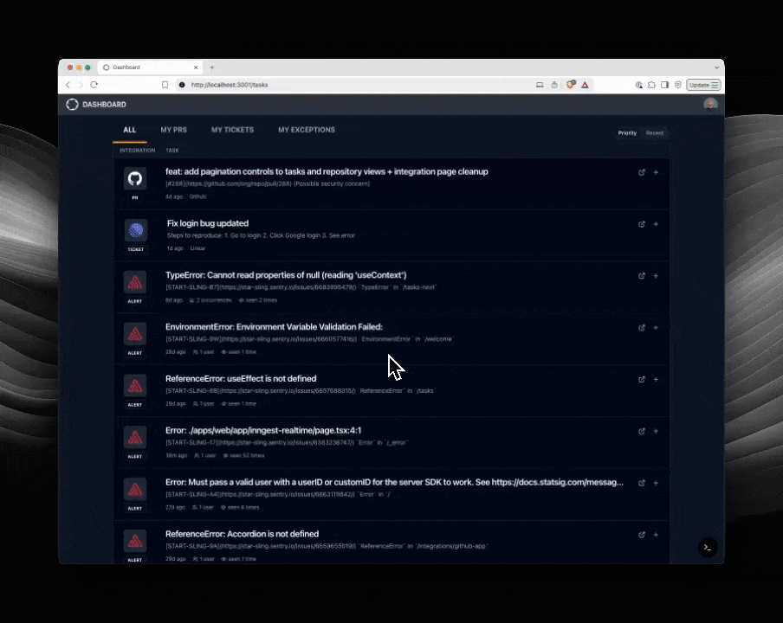Viewport: 783px width, 623px height.
Task: Select the Linear icon on the login bug ticket
Action: (x=135, y=231)
